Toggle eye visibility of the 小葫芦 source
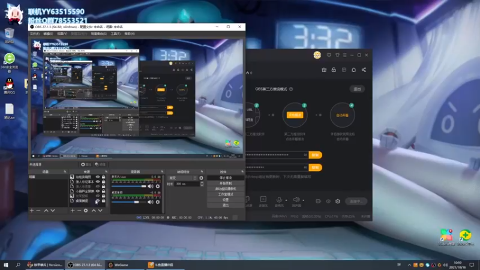This screenshot has height=270, width=480. (x=98, y=191)
